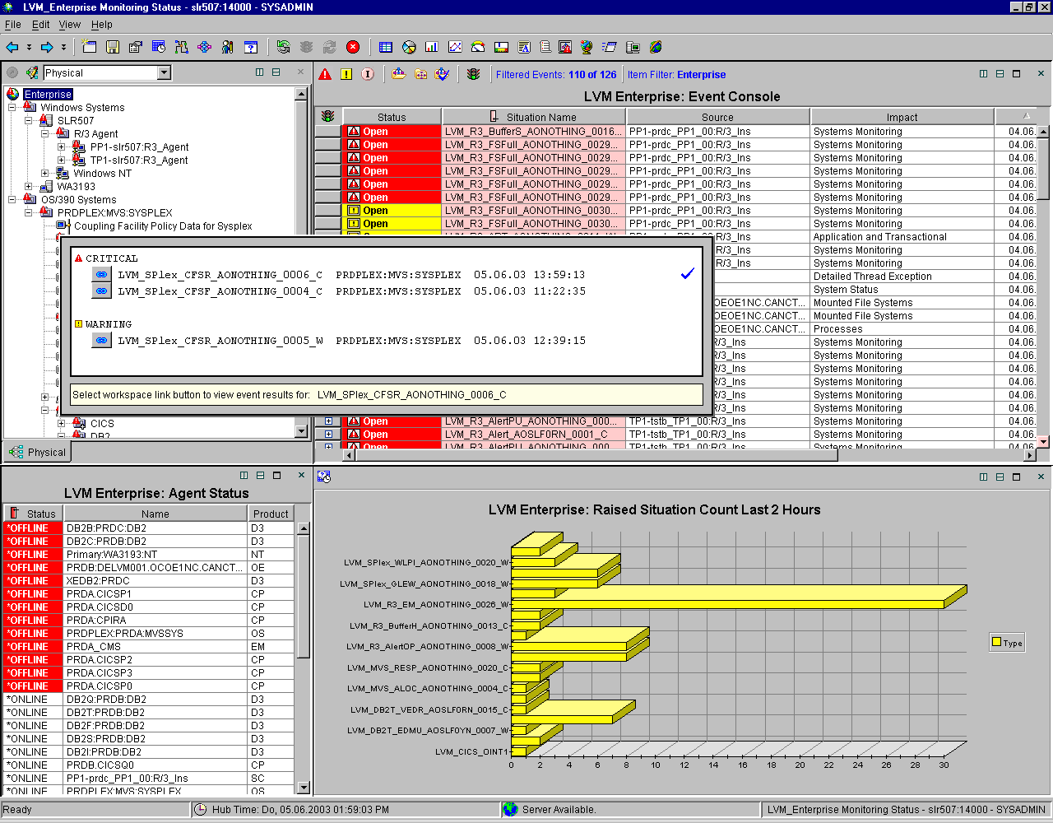Go back using the blue left arrow
This screenshot has width=1053, height=823.
coord(12,47)
